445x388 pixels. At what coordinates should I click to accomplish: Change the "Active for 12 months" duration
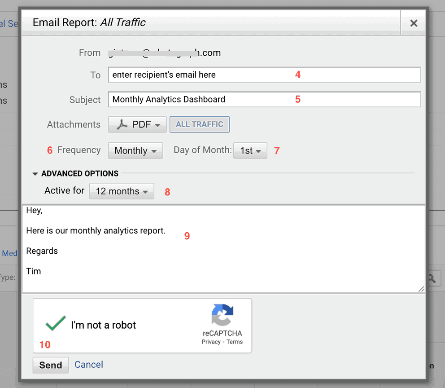(x=121, y=191)
